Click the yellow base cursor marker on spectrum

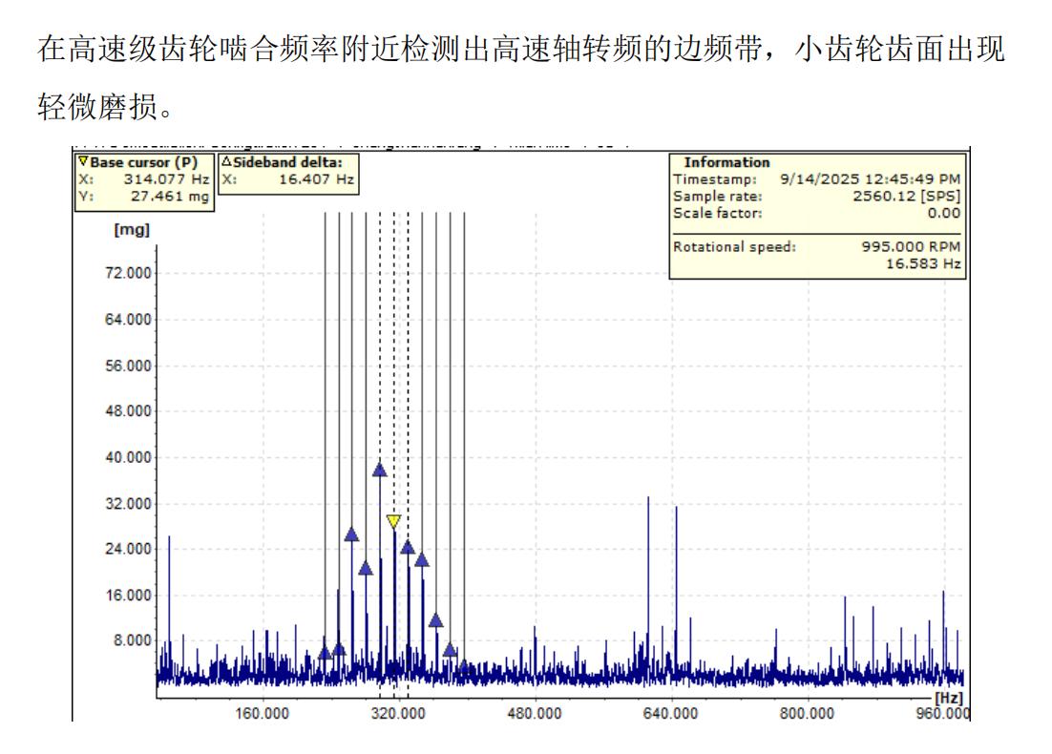(393, 521)
